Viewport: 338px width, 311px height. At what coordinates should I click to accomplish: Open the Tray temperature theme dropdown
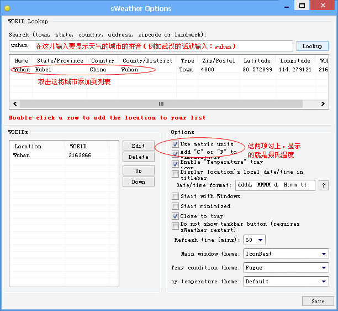tap(286, 282)
